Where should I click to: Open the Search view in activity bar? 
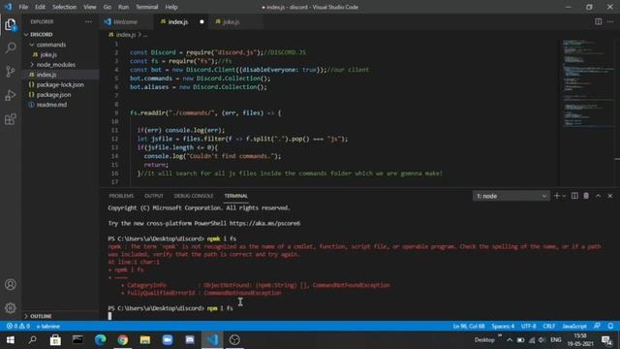11,48
